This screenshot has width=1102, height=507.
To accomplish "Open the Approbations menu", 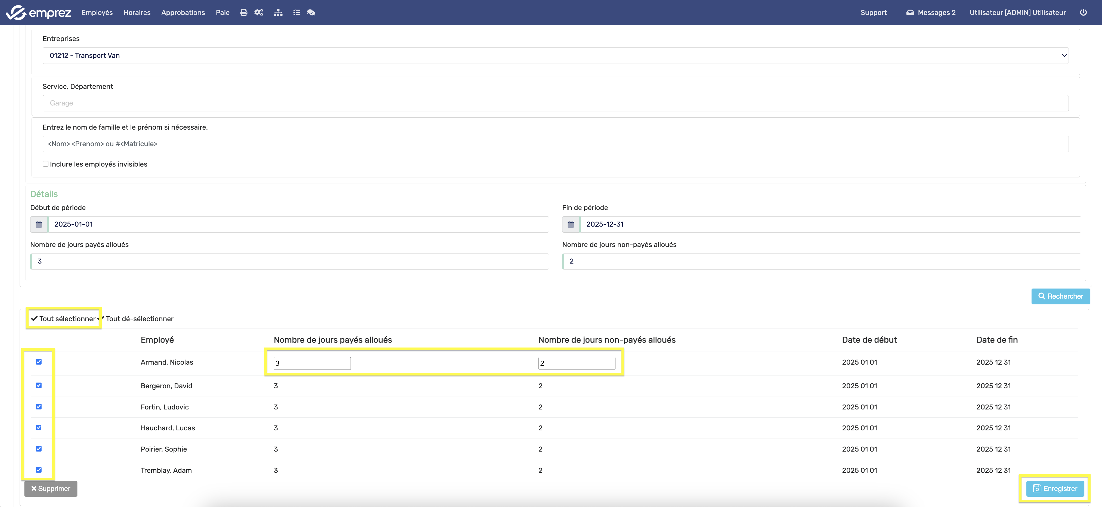I will tap(183, 12).
